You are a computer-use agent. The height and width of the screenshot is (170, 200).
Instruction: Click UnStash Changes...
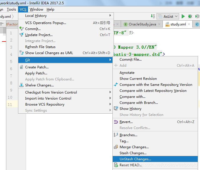[155, 159]
